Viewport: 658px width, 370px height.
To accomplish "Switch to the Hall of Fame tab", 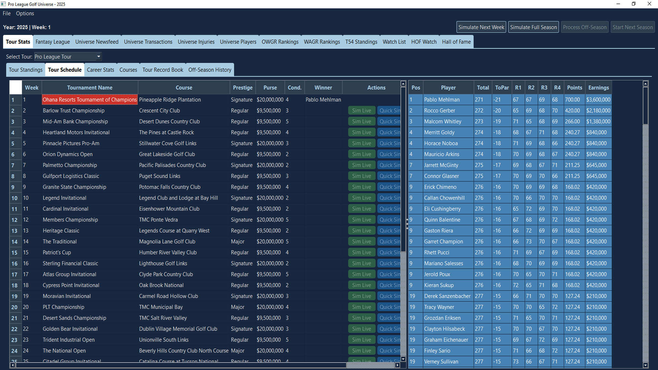I will 456,41.
